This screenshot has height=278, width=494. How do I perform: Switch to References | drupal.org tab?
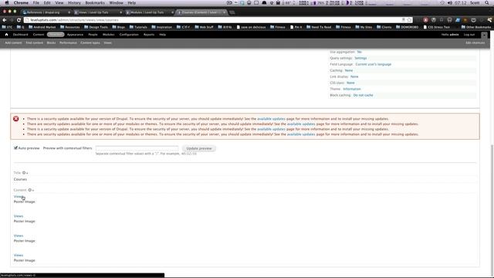(x=46, y=12)
